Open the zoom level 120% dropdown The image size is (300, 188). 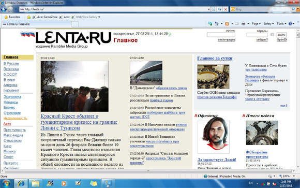tap(287, 176)
